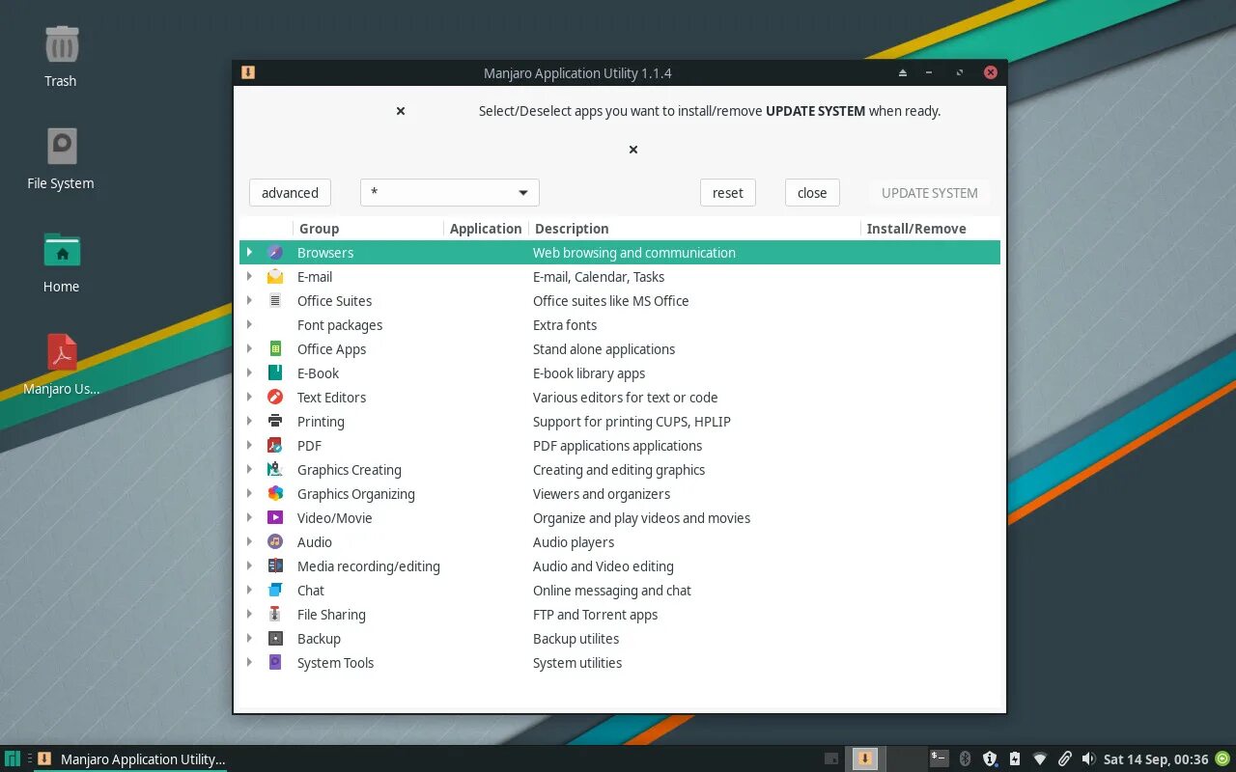
Task: Click the Graphics Organizing colorful icon
Action: 275,493
